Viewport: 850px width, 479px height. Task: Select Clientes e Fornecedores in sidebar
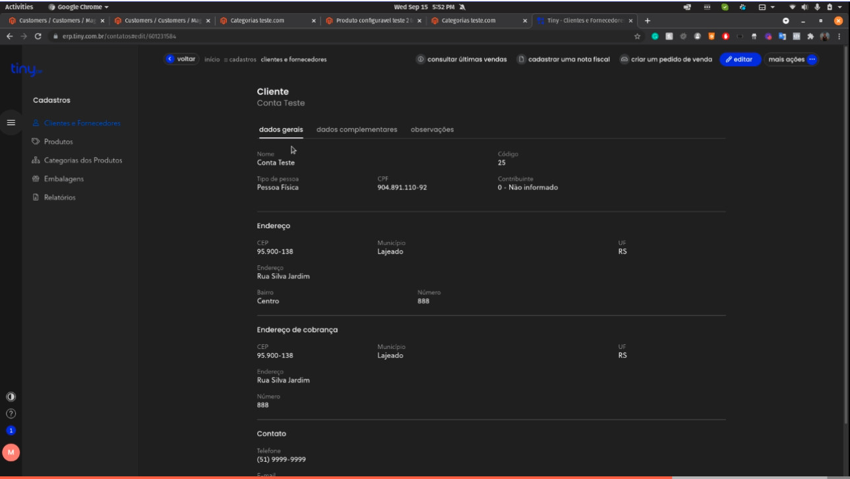click(82, 123)
